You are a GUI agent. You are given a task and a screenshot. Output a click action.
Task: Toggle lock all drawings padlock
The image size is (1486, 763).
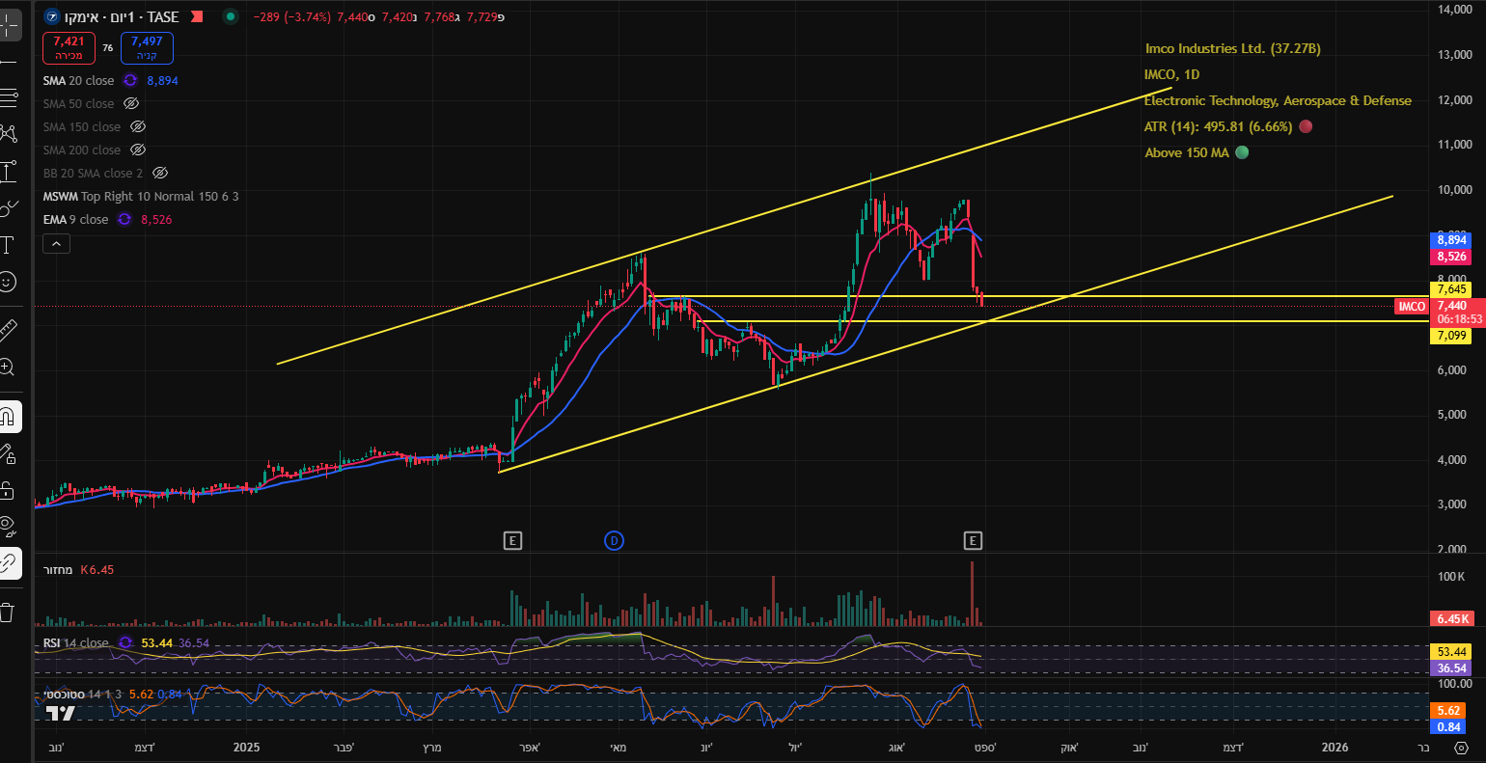(x=8, y=490)
